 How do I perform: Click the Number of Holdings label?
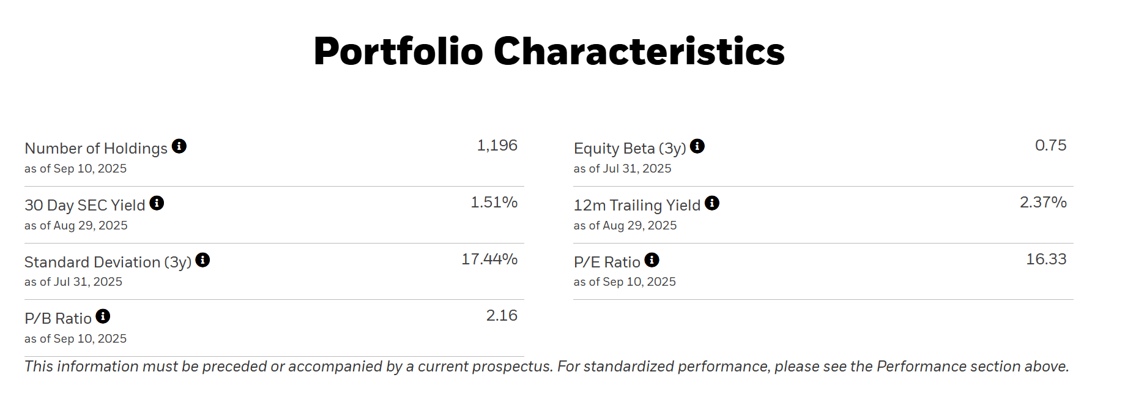[x=96, y=149]
